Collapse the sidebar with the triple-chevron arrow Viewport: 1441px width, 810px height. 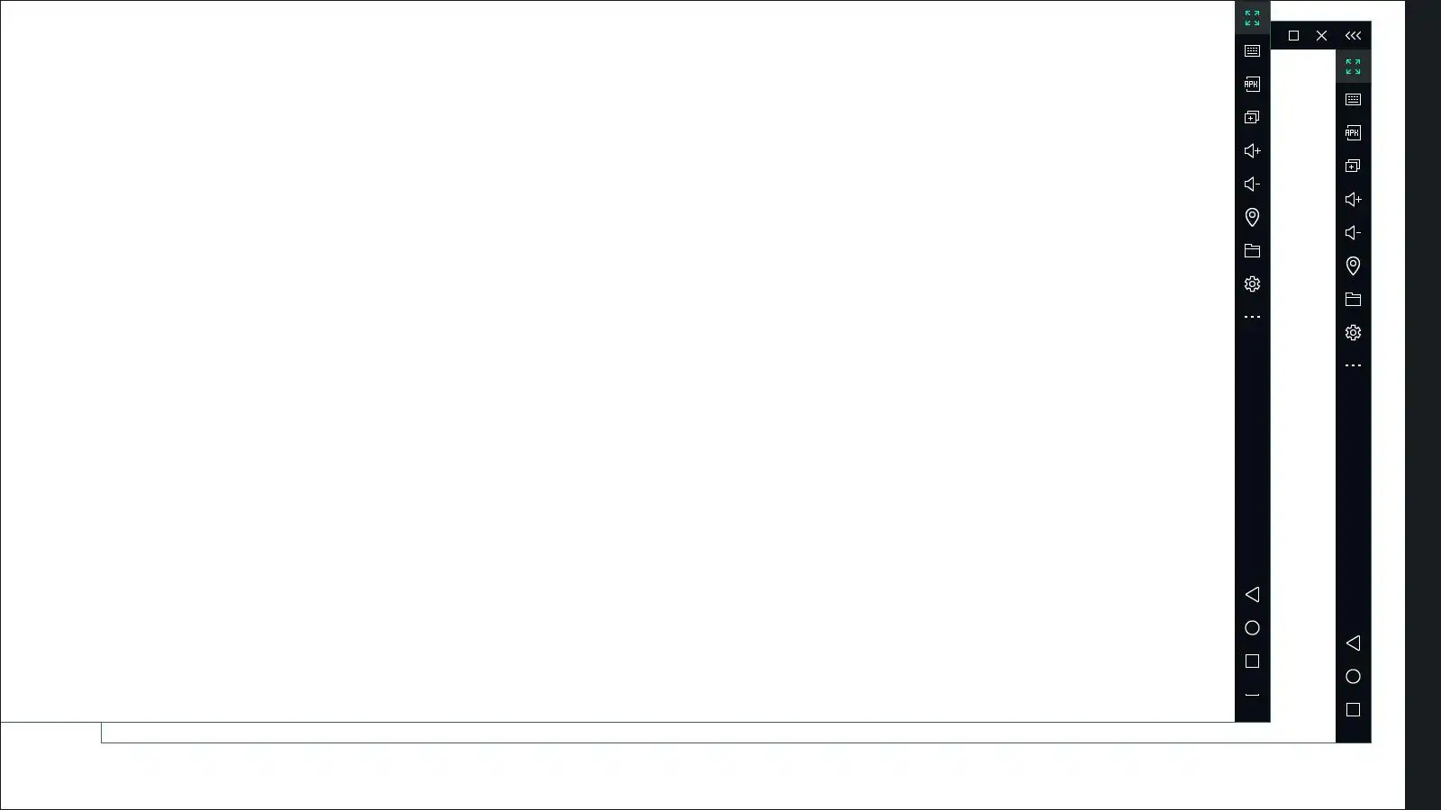tap(1353, 36)
